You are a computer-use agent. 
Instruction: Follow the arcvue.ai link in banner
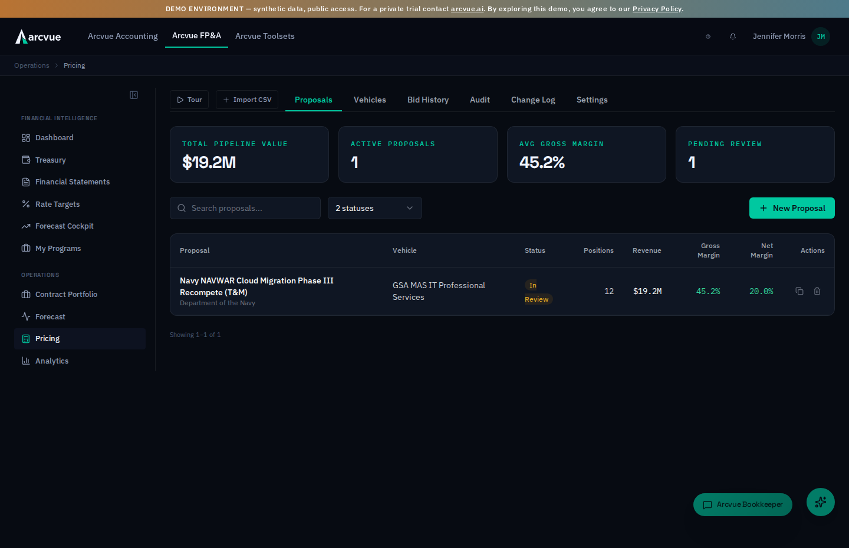[467, 9]
